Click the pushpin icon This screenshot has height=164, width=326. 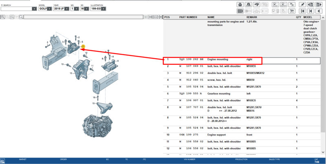[x=302, y=4]
